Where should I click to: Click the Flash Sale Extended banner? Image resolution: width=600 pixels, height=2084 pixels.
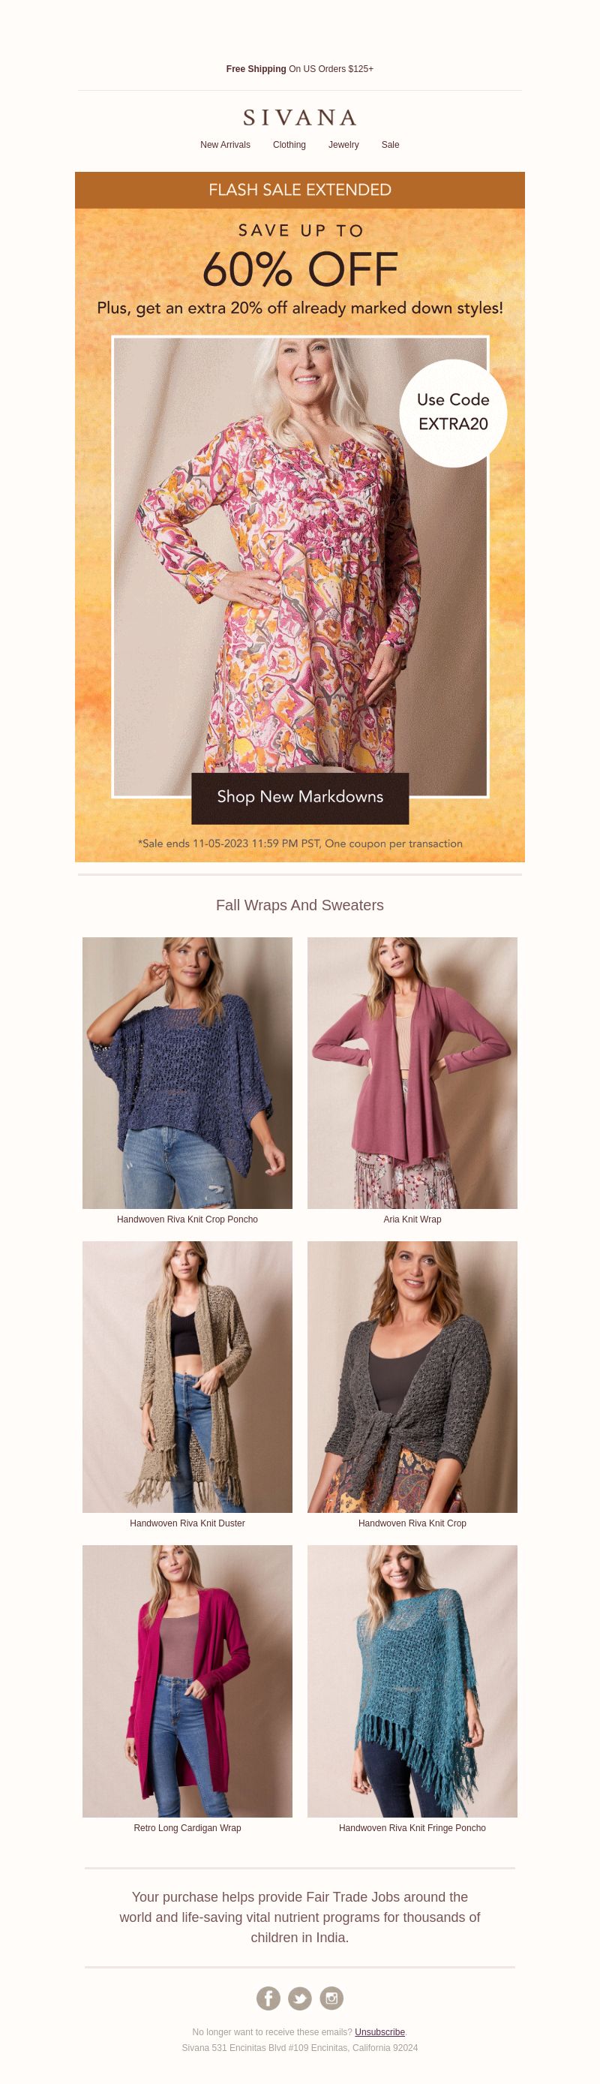300,190
